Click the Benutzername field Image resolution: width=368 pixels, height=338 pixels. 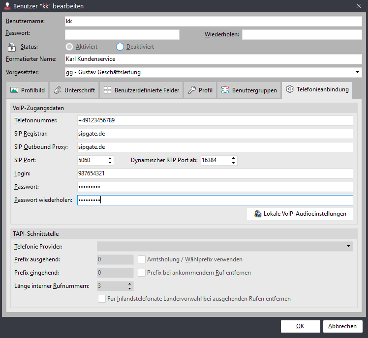pos(214,21)
